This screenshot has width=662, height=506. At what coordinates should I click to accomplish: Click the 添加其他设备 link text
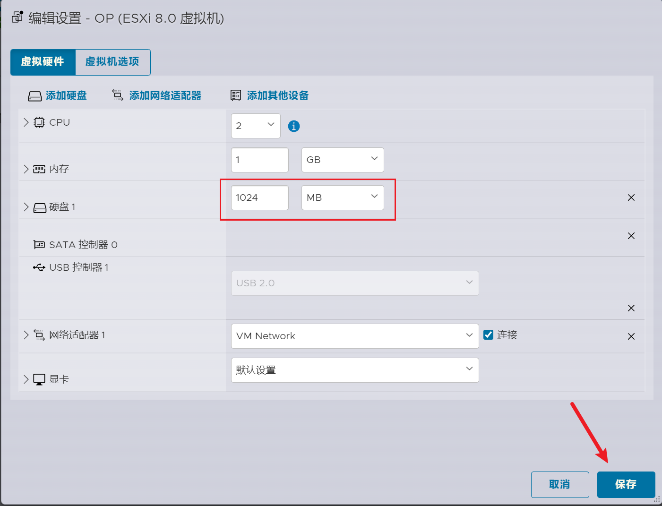278,95
